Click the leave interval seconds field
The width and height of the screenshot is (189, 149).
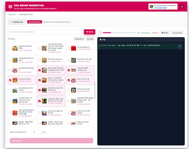coord(36,132)
